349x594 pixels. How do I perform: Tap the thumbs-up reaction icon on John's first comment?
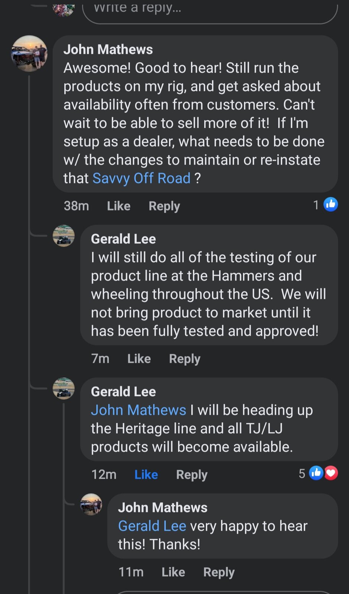[x=330, y=205]
